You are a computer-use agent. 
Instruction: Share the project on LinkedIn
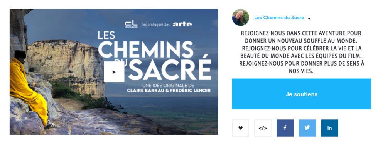pyautogui.click(x=329, y=128)
